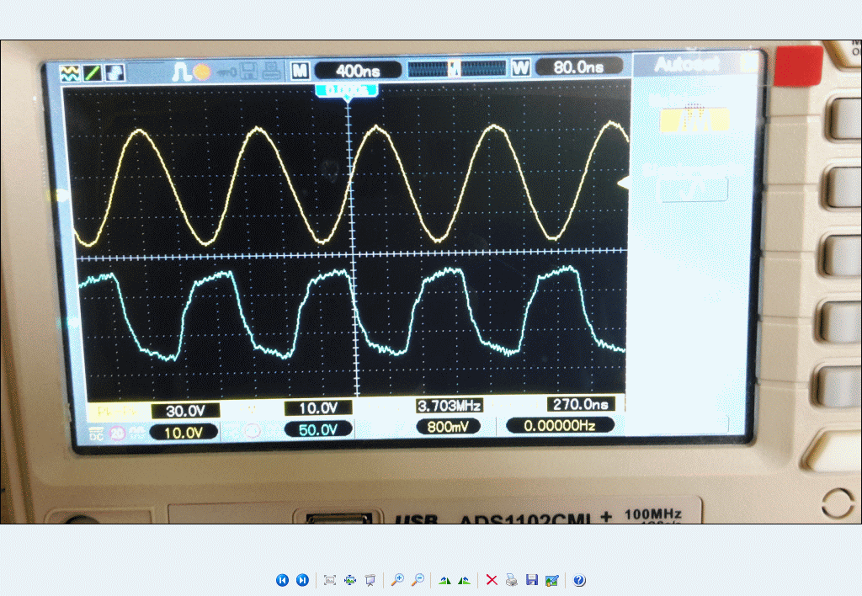Open the image for editing
This screenshot has height=596, width=862.
point(551,580)
